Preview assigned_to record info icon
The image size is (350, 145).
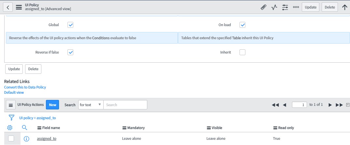pyautogui.click(x=26, y=139)
